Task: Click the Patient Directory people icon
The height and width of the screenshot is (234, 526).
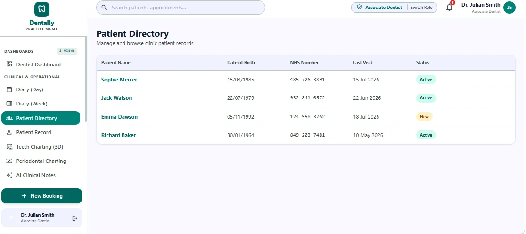Action: pyautogui.click(x=9, y=118)
